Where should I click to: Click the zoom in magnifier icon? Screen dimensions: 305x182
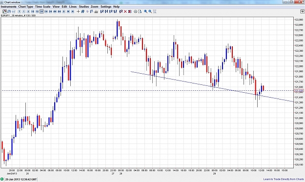coord(145,12)
